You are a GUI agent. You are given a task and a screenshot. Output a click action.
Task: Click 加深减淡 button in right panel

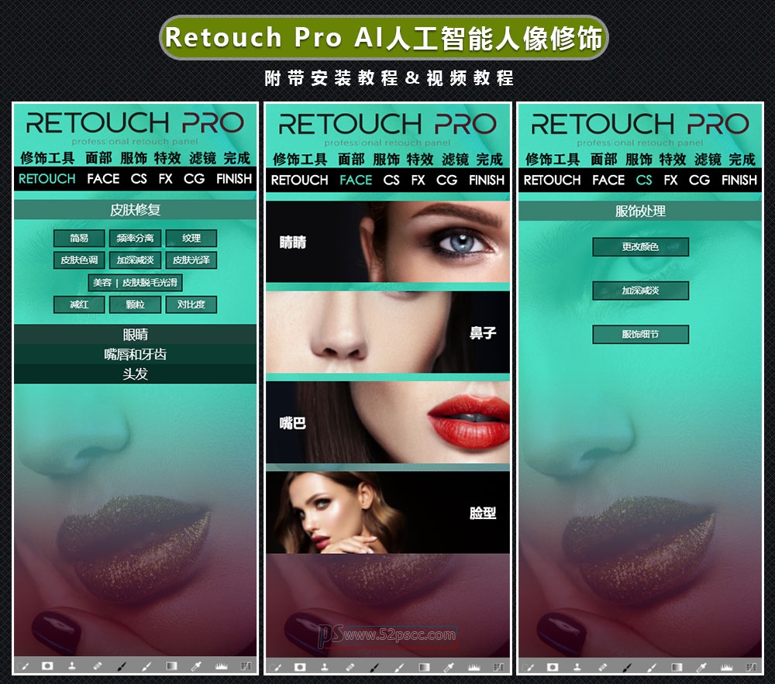click(x=640, y=290)
